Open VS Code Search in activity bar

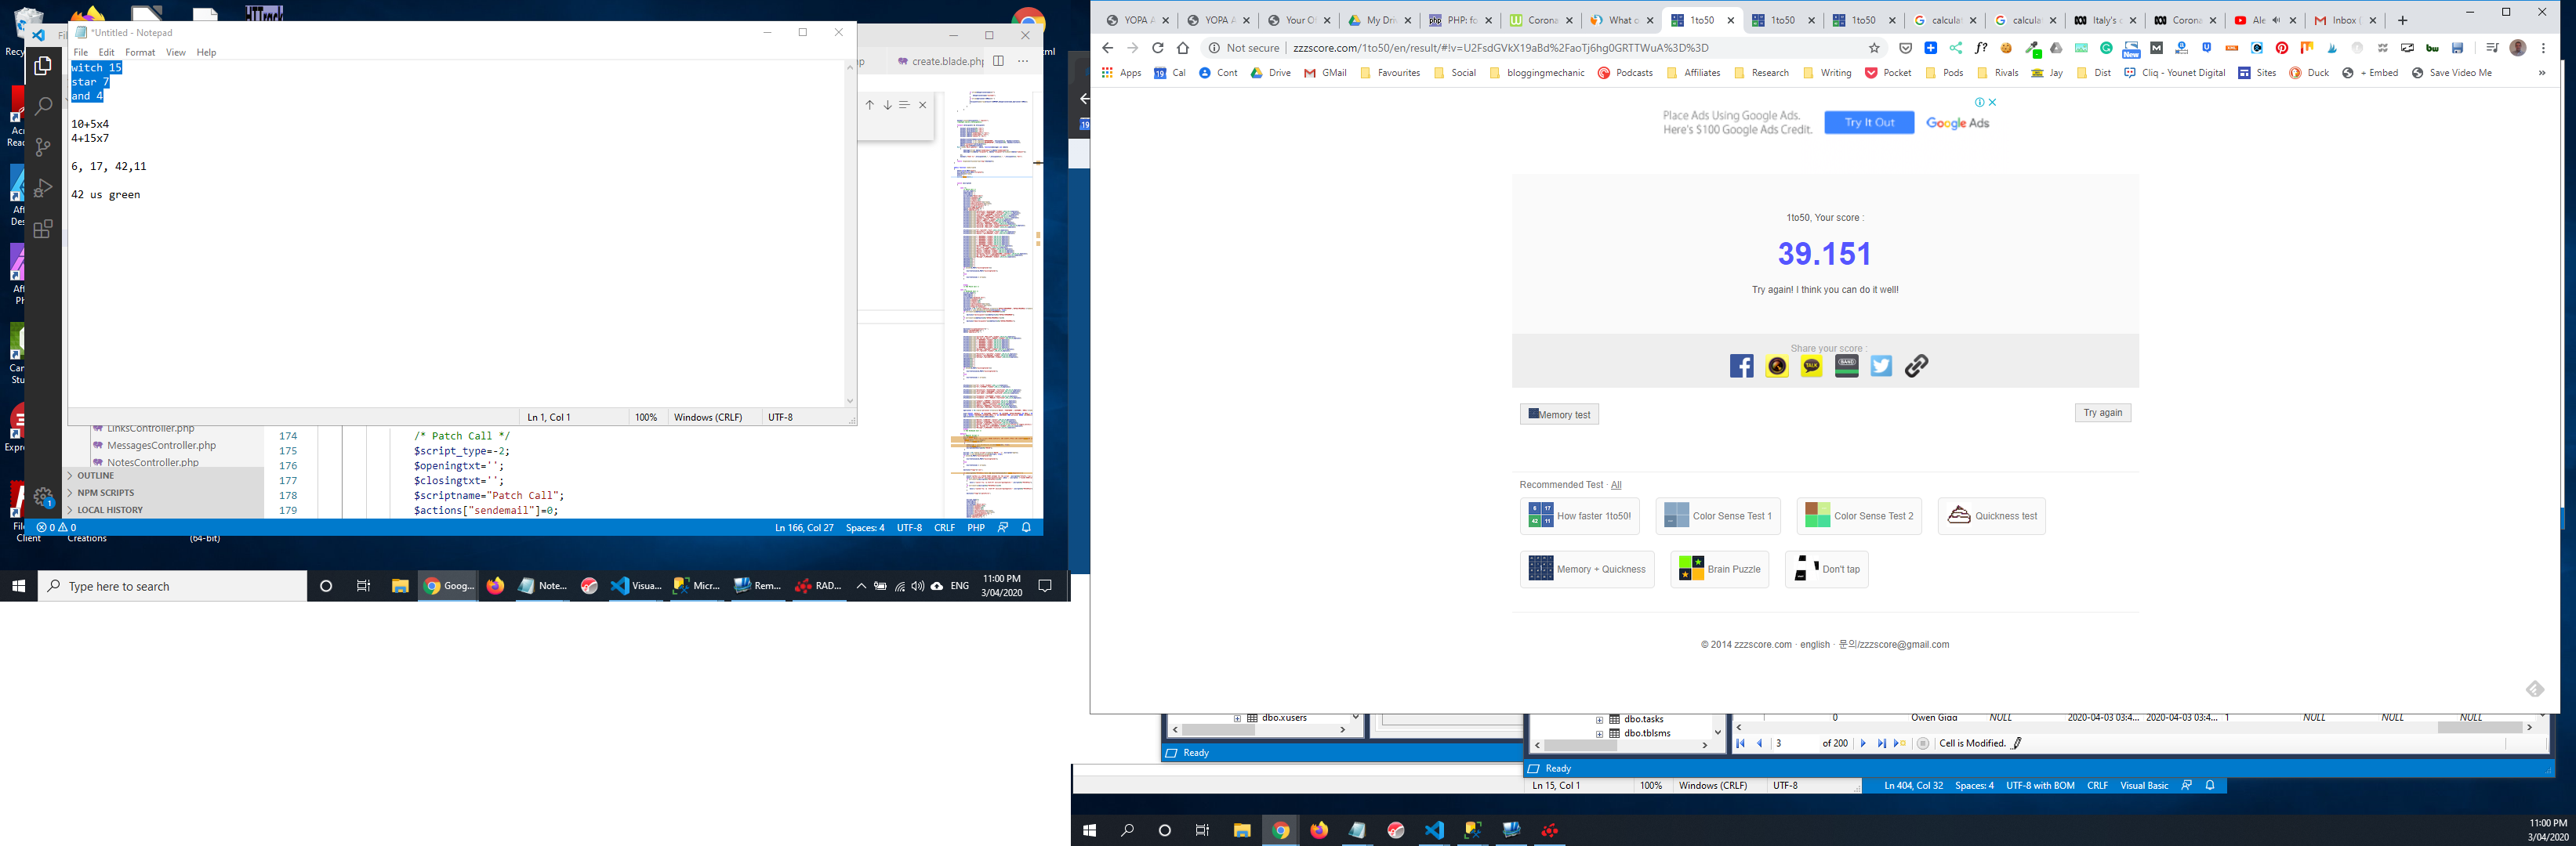(42, 106)
